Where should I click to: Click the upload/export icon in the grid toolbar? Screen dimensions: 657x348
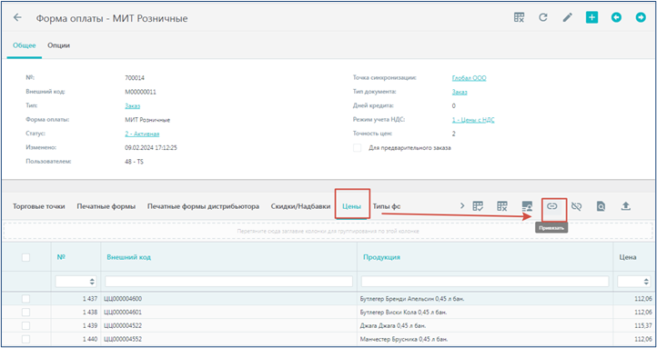coord(625,206)
